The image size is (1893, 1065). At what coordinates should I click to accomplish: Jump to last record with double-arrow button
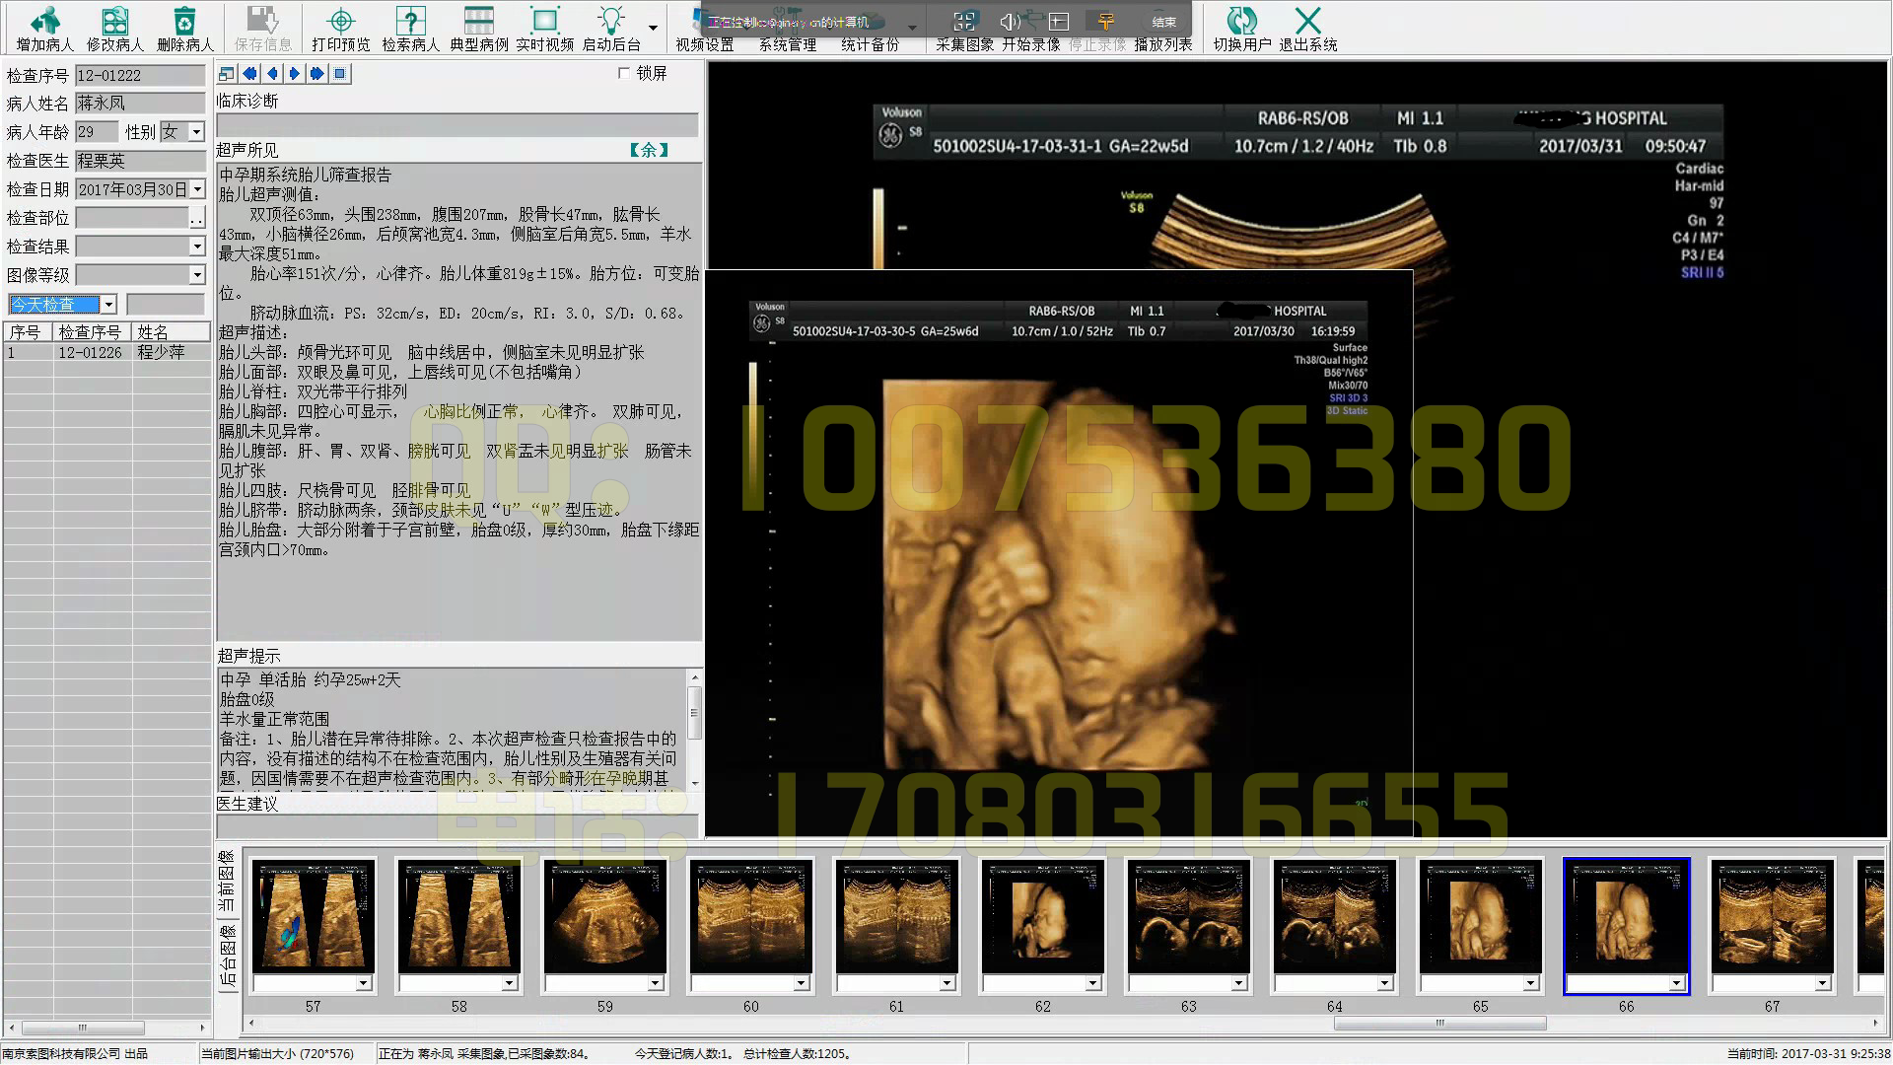click(x=316, y=74)
